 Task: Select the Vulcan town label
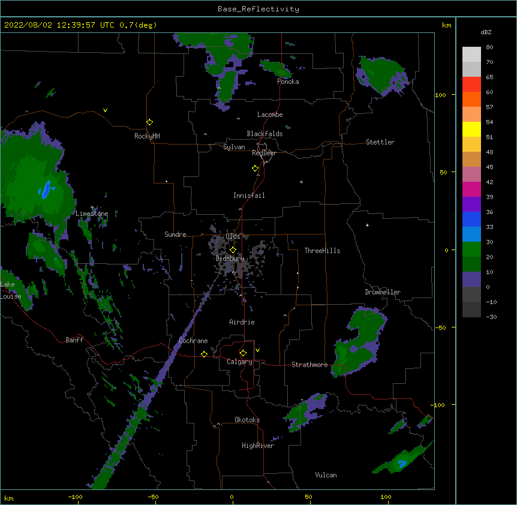click(326, 475)
